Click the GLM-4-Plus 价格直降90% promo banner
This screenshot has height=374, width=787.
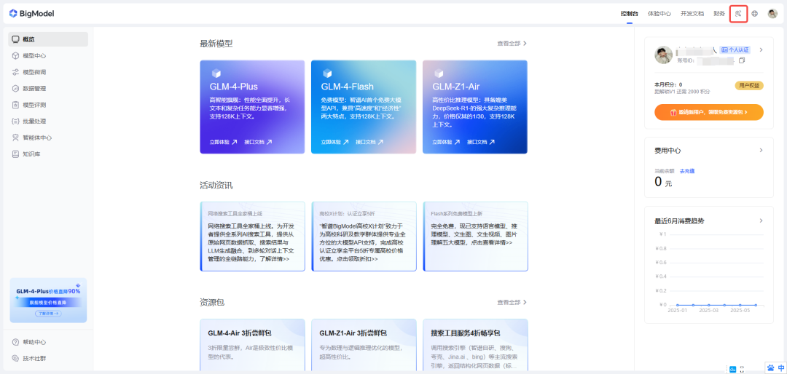coord(48,300)
